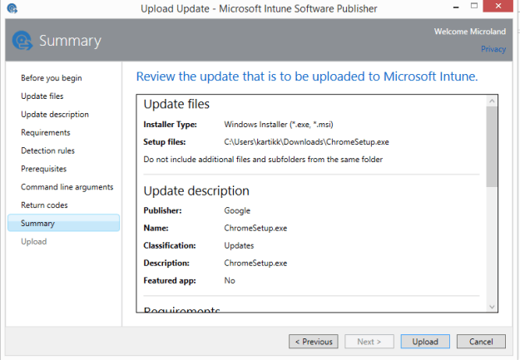Click the summary scrollbar down arrow
This screenshot has width=520, height=360.
(x=492, y=307)
